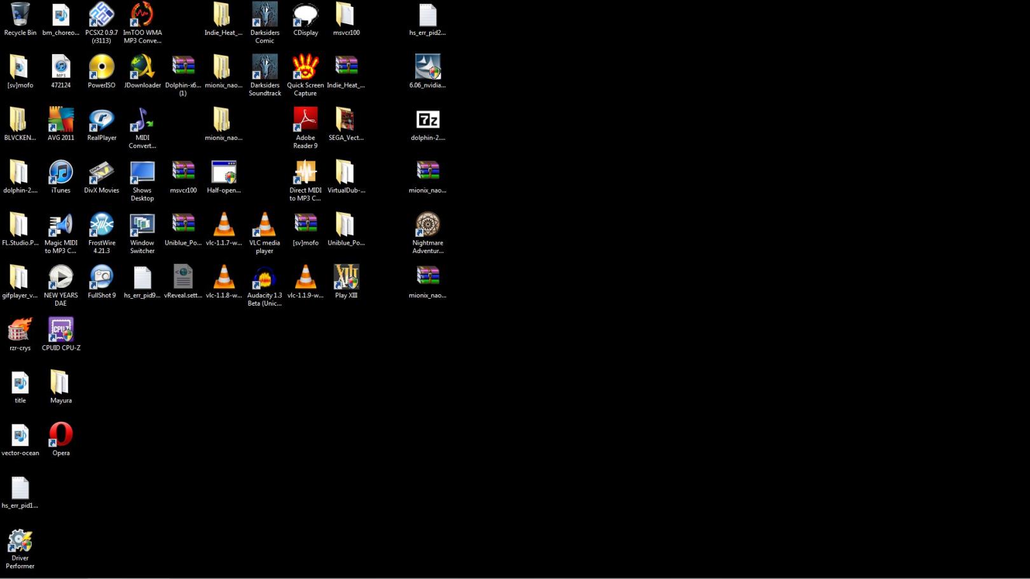Image resolution: width=1030 pixels, height=579 pixels.
Task: Launch the PCSX2 0.9.7 emulator shortcut
Action: pyautogui.click(x=102, y=15)
